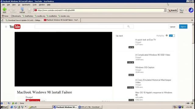
Task: Click the Stop loading toolbar button
Action: pyautogui.click(x=29, y=10)
